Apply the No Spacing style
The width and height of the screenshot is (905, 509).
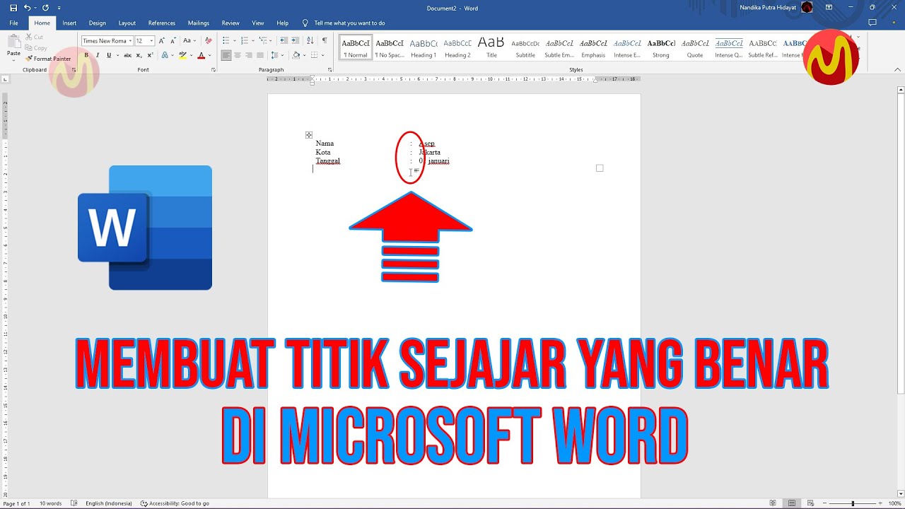[390, 47]
